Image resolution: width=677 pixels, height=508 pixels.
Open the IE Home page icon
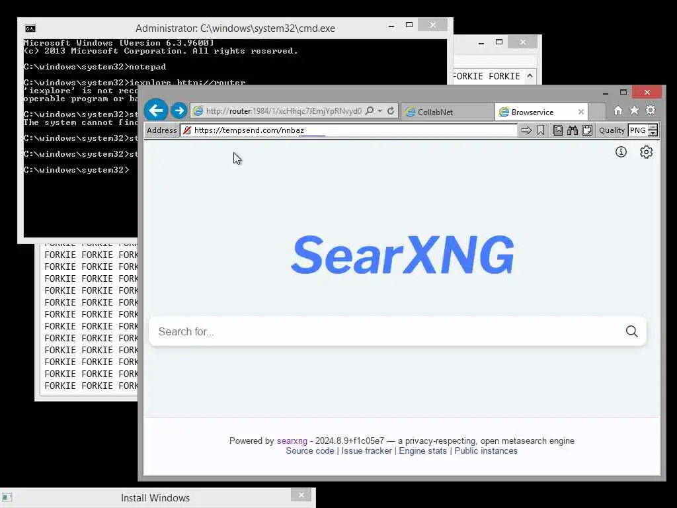(618, 110)
